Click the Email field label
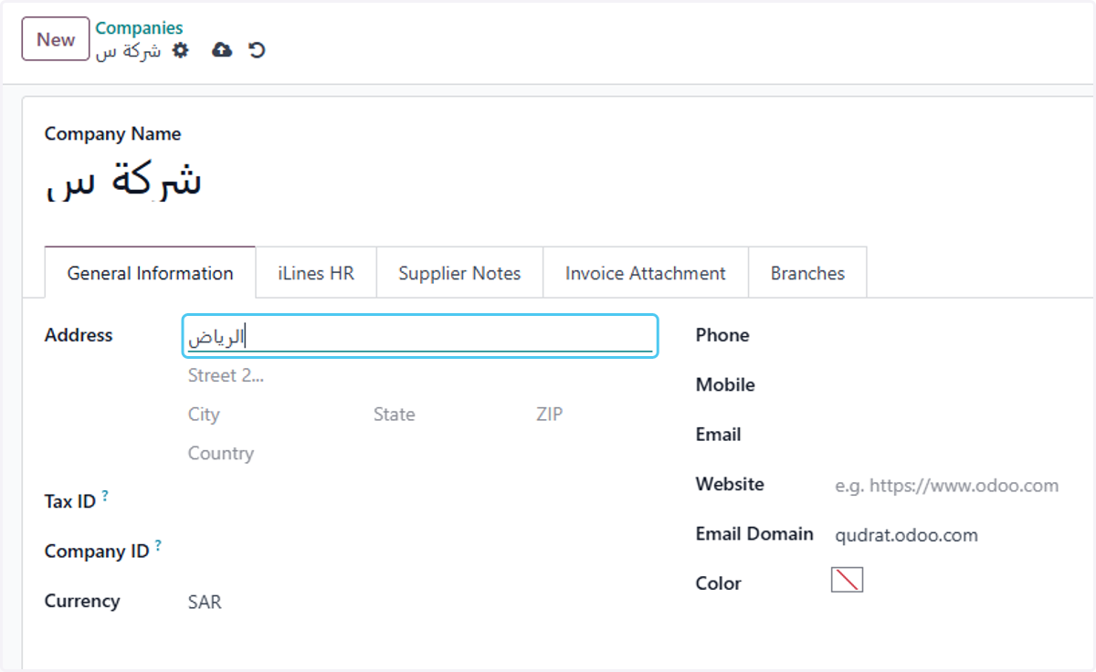 (x=718, y=435)
